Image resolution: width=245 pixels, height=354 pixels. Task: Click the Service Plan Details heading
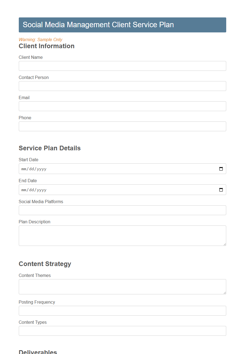pos(50,148)
